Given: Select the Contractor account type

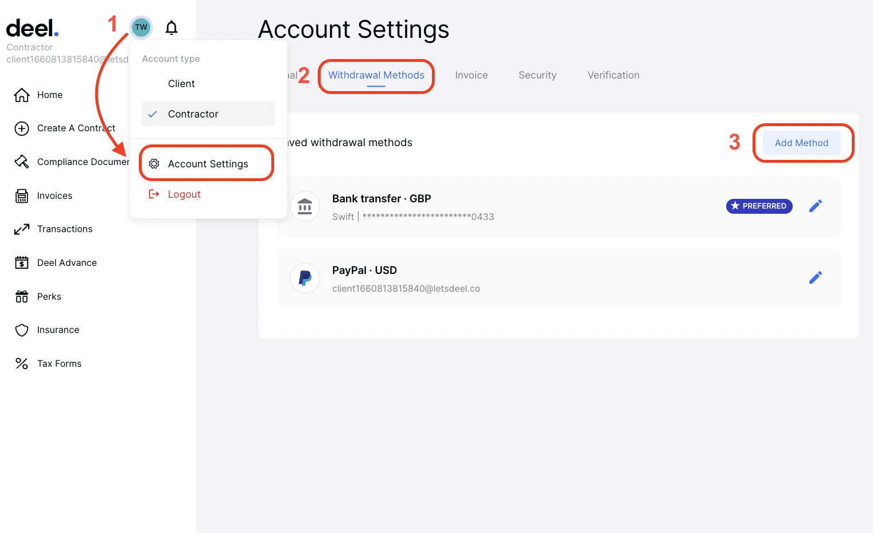Looking at the screenshot, I should coord(208,114).
